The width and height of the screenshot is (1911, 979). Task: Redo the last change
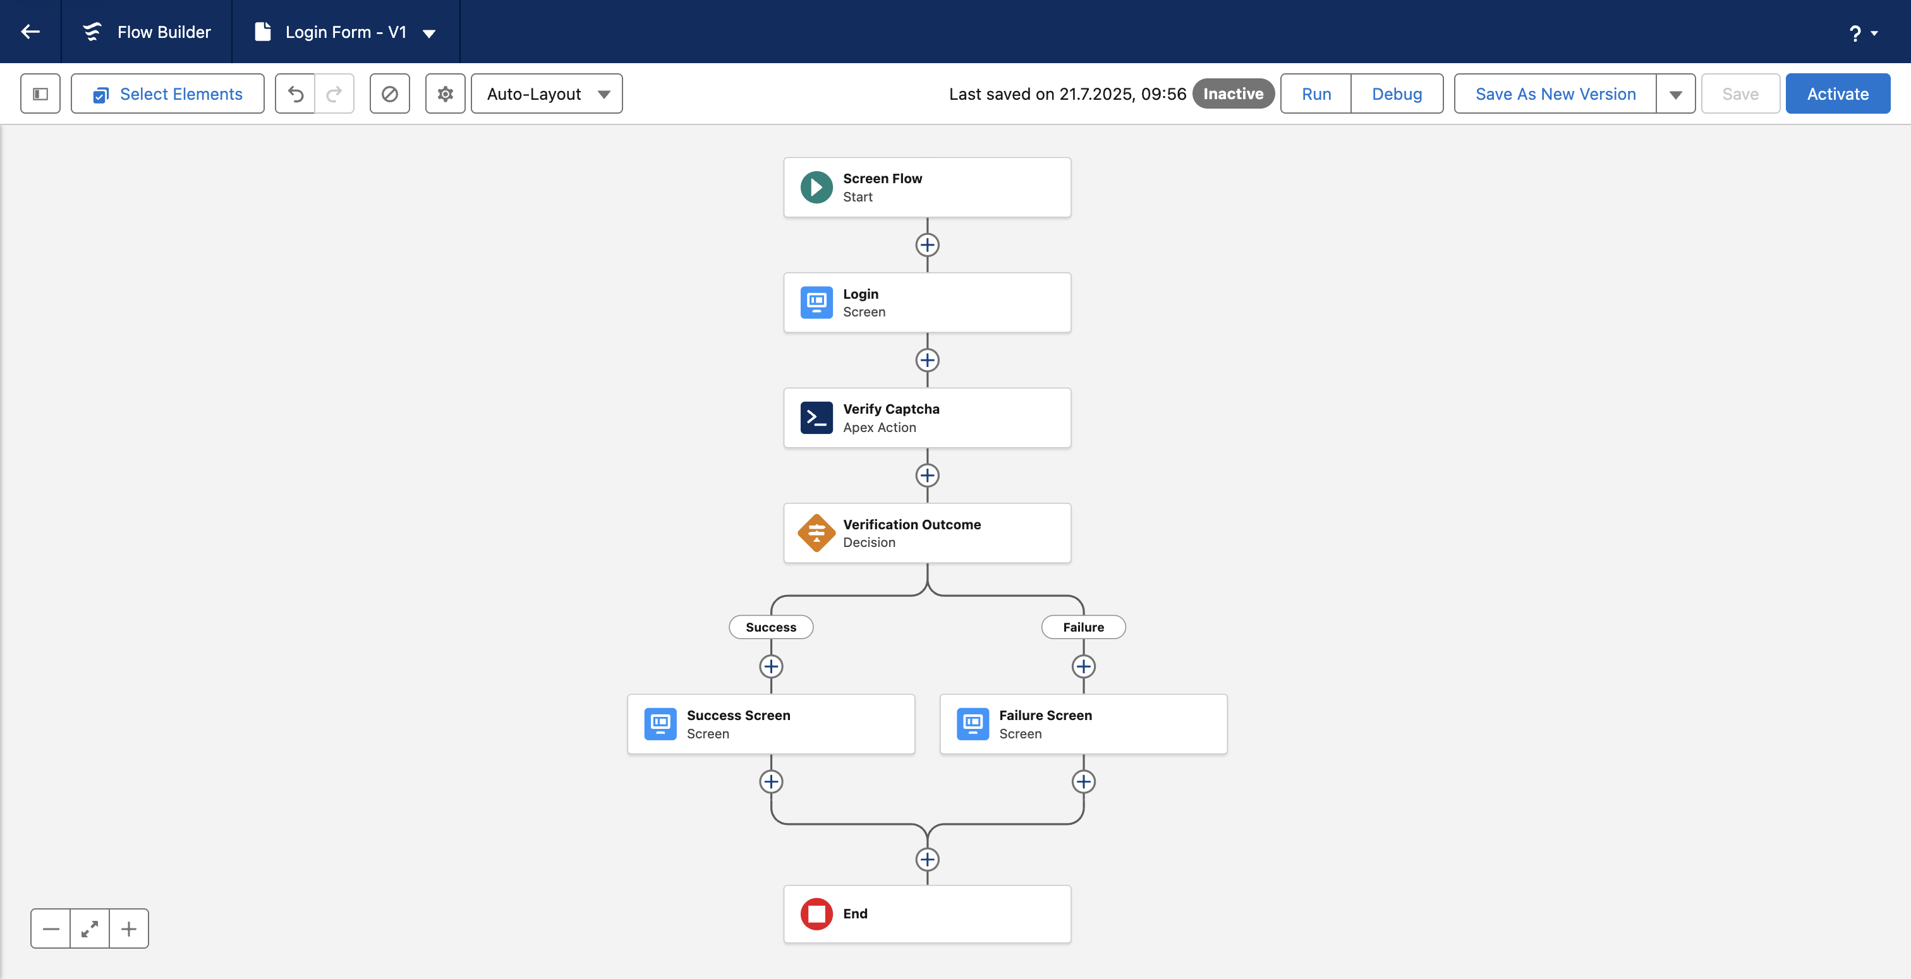(x=334, y=94)
